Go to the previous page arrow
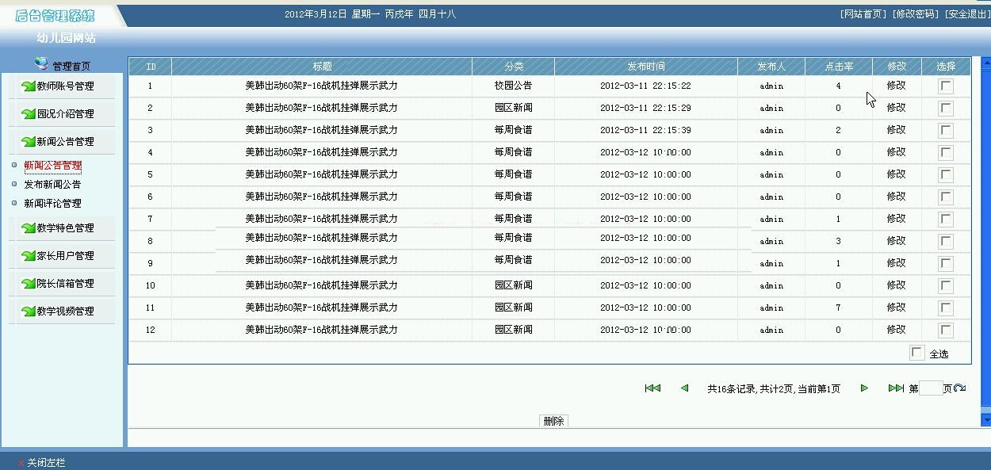 [684, 388]
